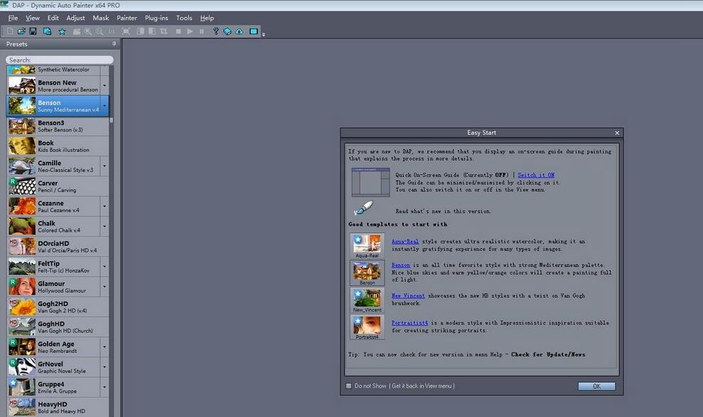
Task: Close the Easy Start dialog
Action: coord(617,133)
